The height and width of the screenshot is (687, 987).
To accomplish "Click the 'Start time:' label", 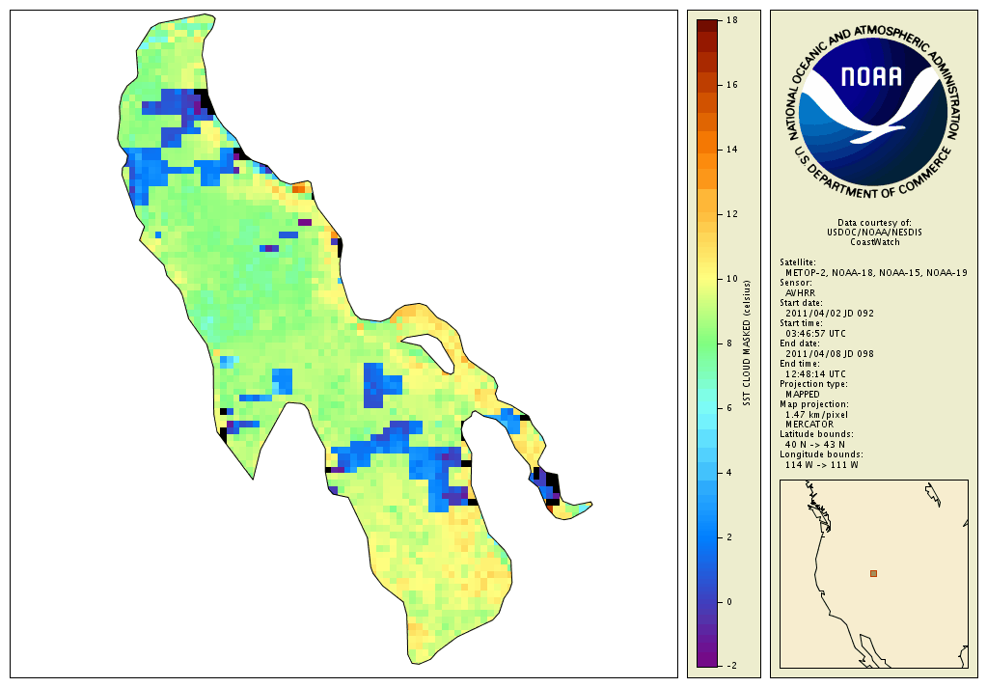I will click(801, 323).
